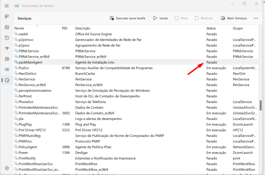The image size is (265, 175).
Task: Open the Details page in sidebar
Action: pyautogui.click(x=7, y=69)
